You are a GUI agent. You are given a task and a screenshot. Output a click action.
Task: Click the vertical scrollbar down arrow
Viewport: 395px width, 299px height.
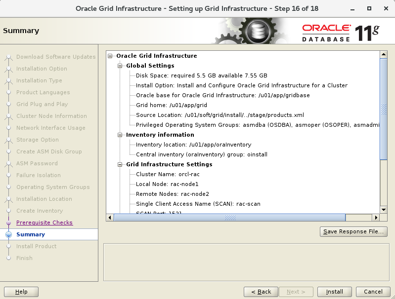[x=384, y=210]
